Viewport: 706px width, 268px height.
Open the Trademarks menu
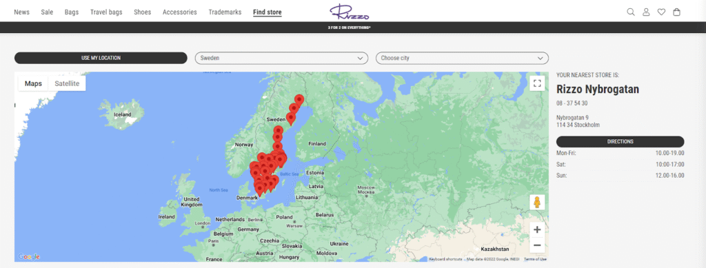click(x=225, y=12)
